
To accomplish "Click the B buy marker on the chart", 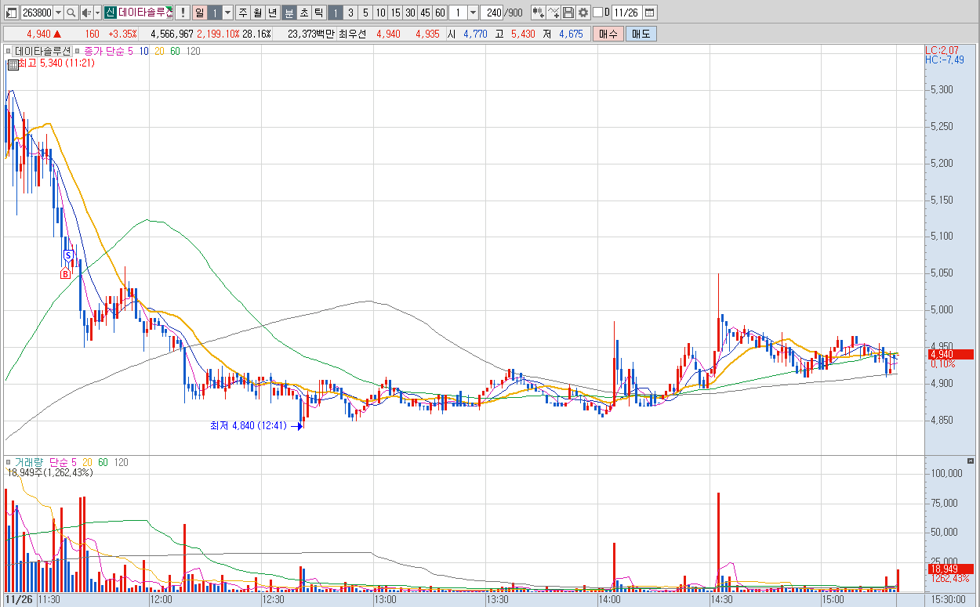I will click(x=65, y=273).
